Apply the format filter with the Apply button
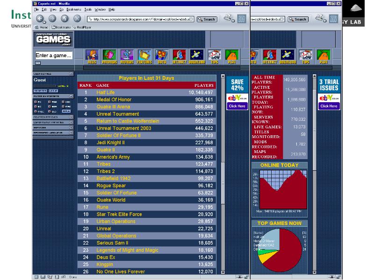374x280 pixels. tap(66, 111)
